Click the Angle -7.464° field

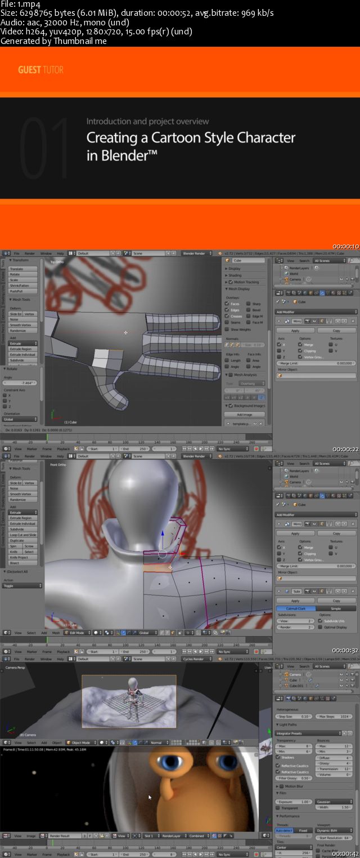[20, 383]
